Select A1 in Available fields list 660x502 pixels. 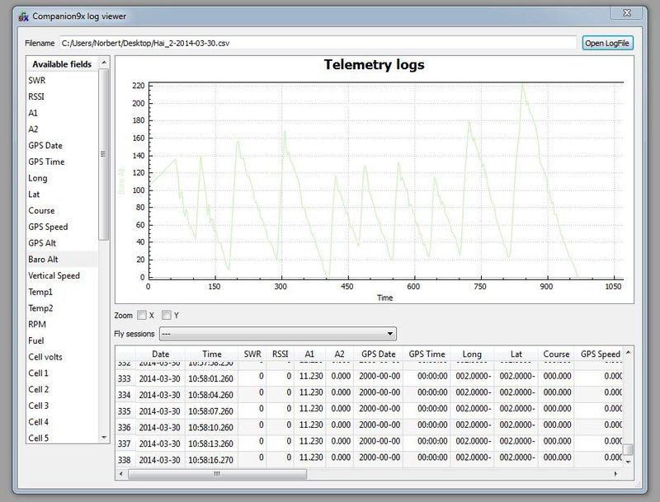62,113
